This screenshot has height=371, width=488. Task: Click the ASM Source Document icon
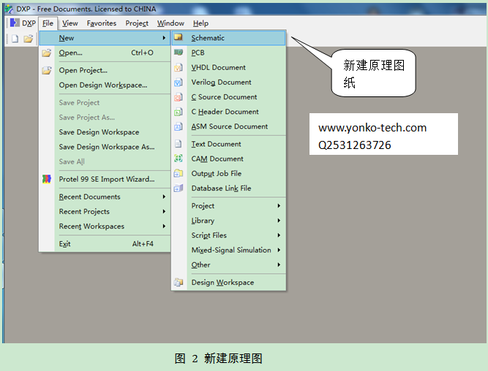point(178,126)
